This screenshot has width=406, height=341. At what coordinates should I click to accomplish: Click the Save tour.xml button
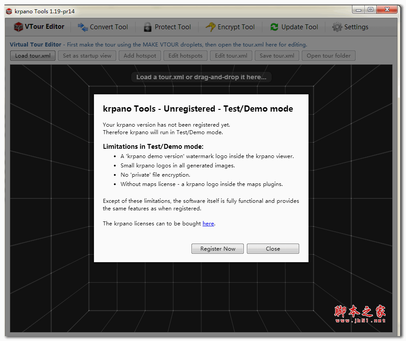pyautogui.click(x=277, y=56)
